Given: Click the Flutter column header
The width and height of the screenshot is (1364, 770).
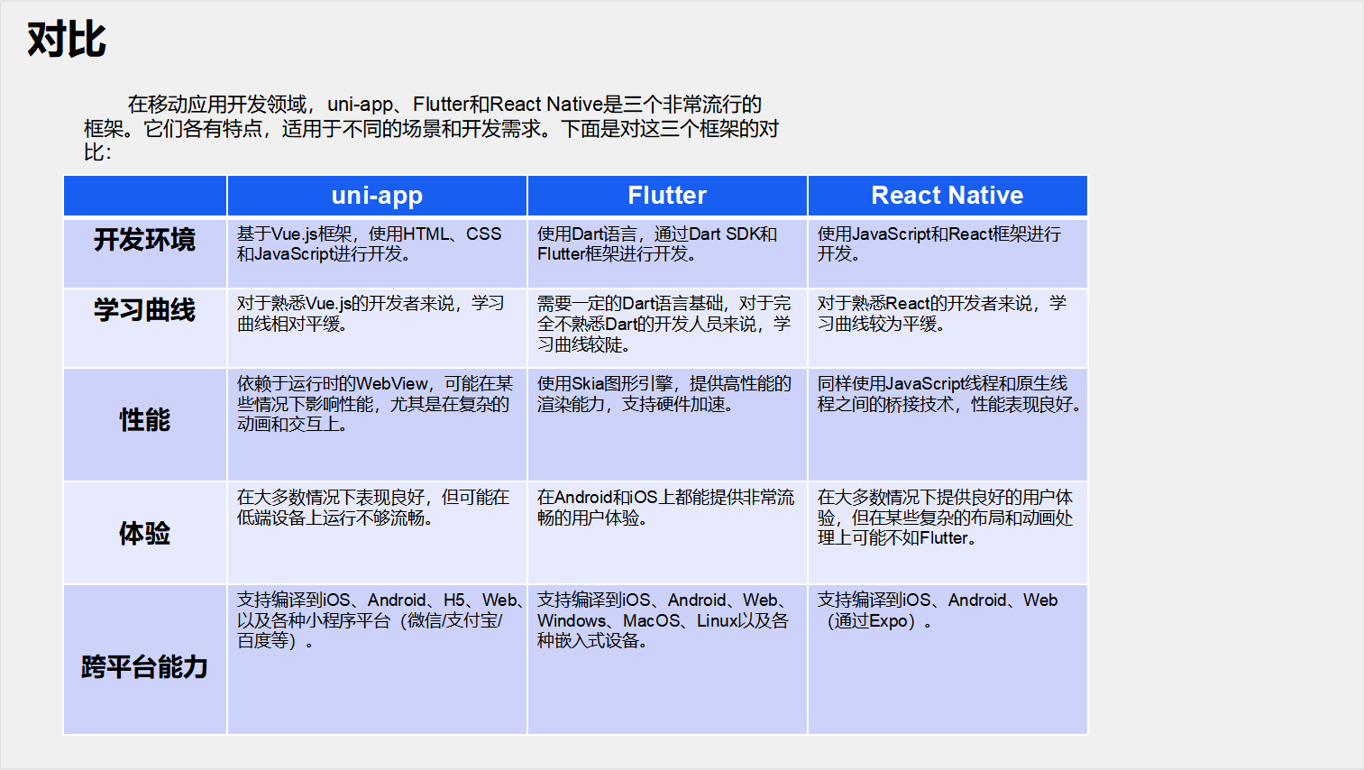Looking at the screenshot, I should [666, 196].
